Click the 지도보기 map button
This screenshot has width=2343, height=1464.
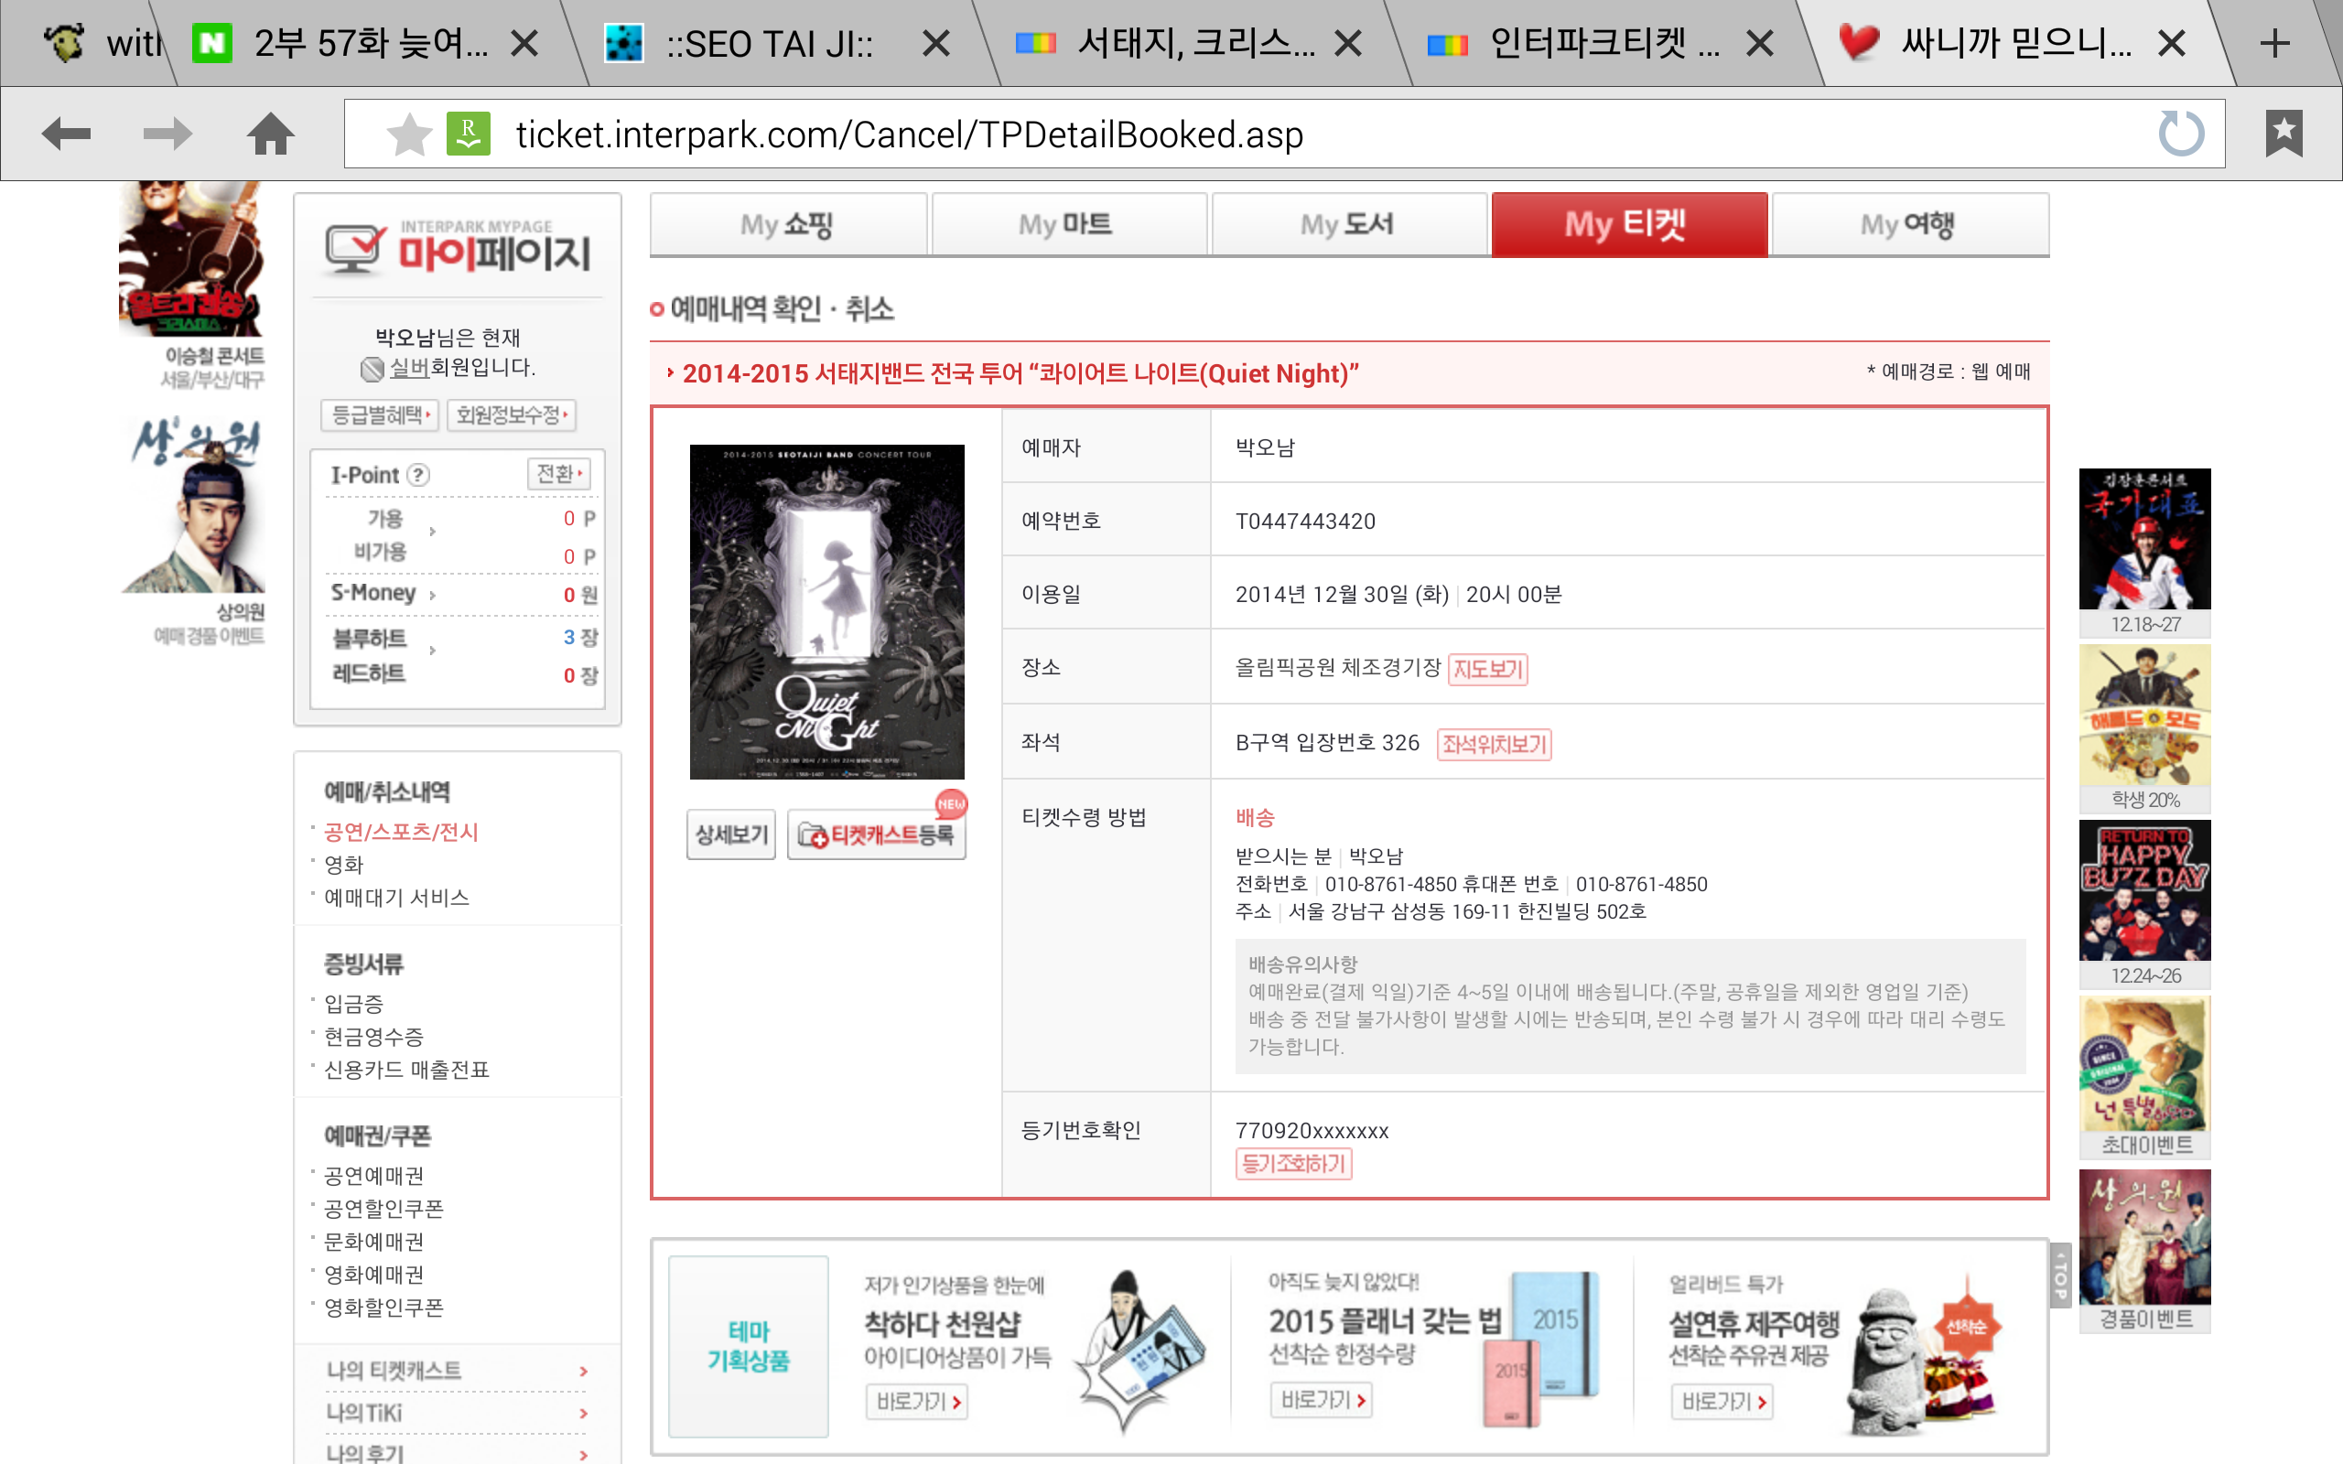1487,669
